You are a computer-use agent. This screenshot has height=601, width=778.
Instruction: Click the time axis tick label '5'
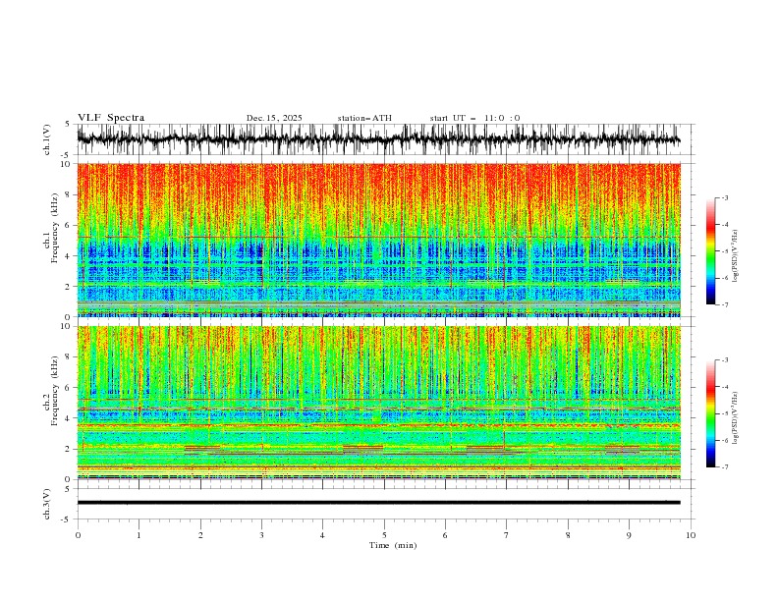(384, 535)
